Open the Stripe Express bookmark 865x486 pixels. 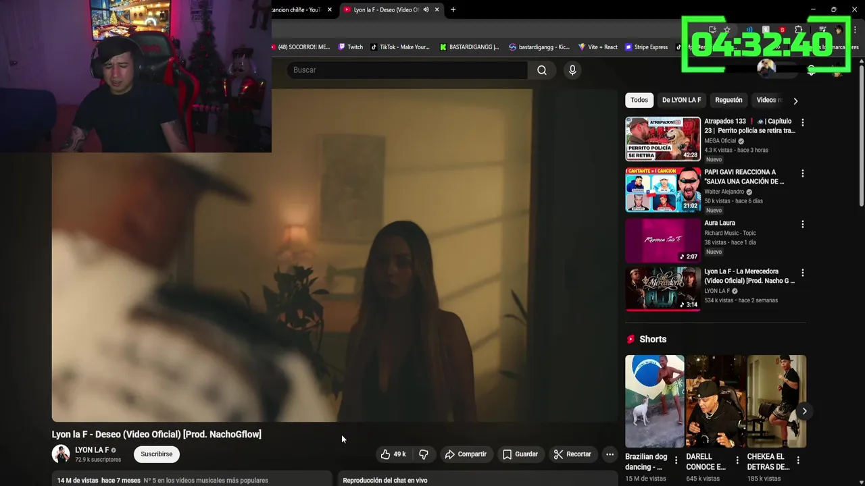coord(646,47)
